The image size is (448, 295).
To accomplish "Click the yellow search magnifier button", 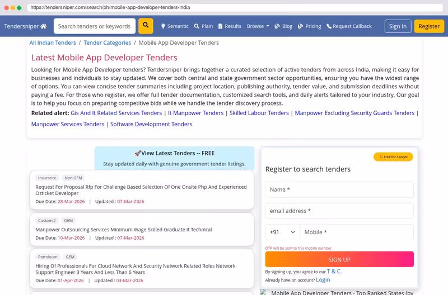I will click(x=146, y=26).
